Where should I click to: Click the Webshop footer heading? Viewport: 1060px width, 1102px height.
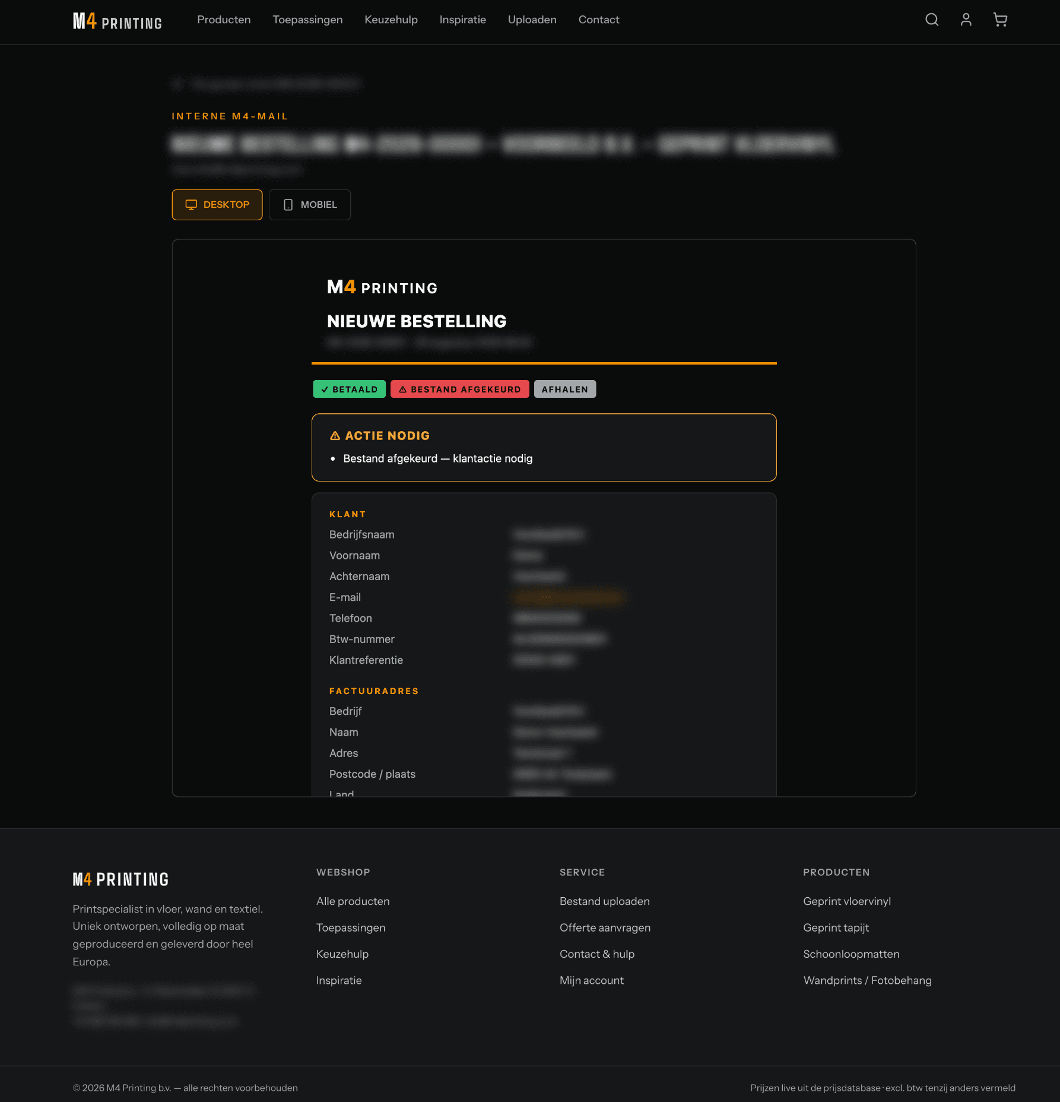tap(343, 872)
